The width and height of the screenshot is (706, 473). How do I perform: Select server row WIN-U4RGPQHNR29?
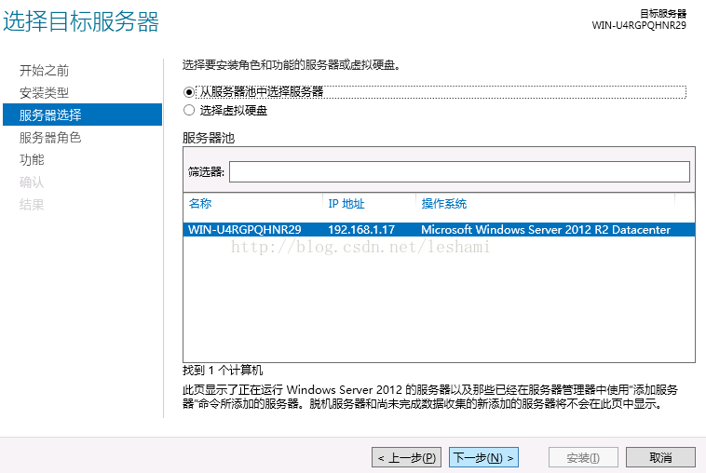(x=439, y=230)
